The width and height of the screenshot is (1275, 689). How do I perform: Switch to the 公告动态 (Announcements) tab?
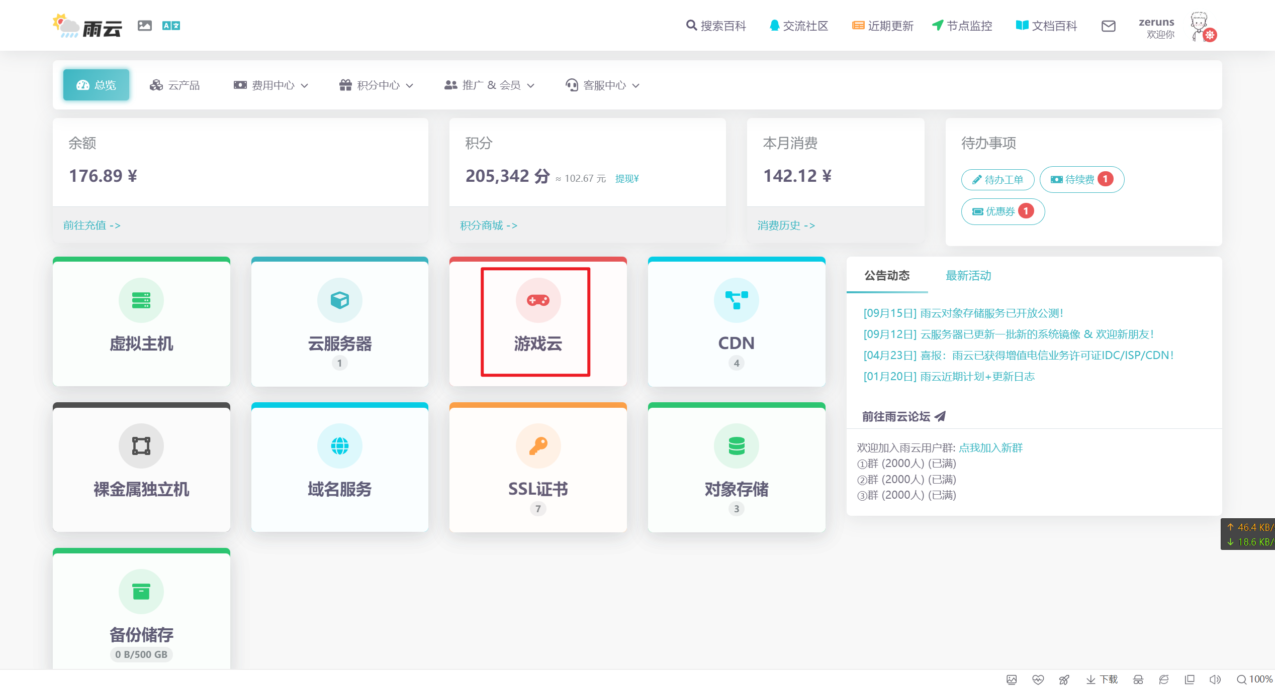coord(887,275)
